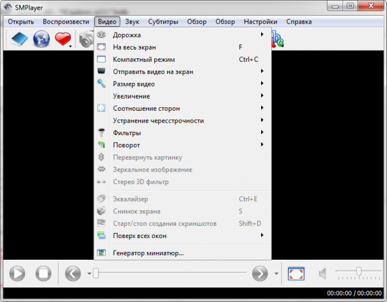Click monitor icon beside Отправить видео на экран
Viewport: 387px width, 302px height.
(101, 71)
